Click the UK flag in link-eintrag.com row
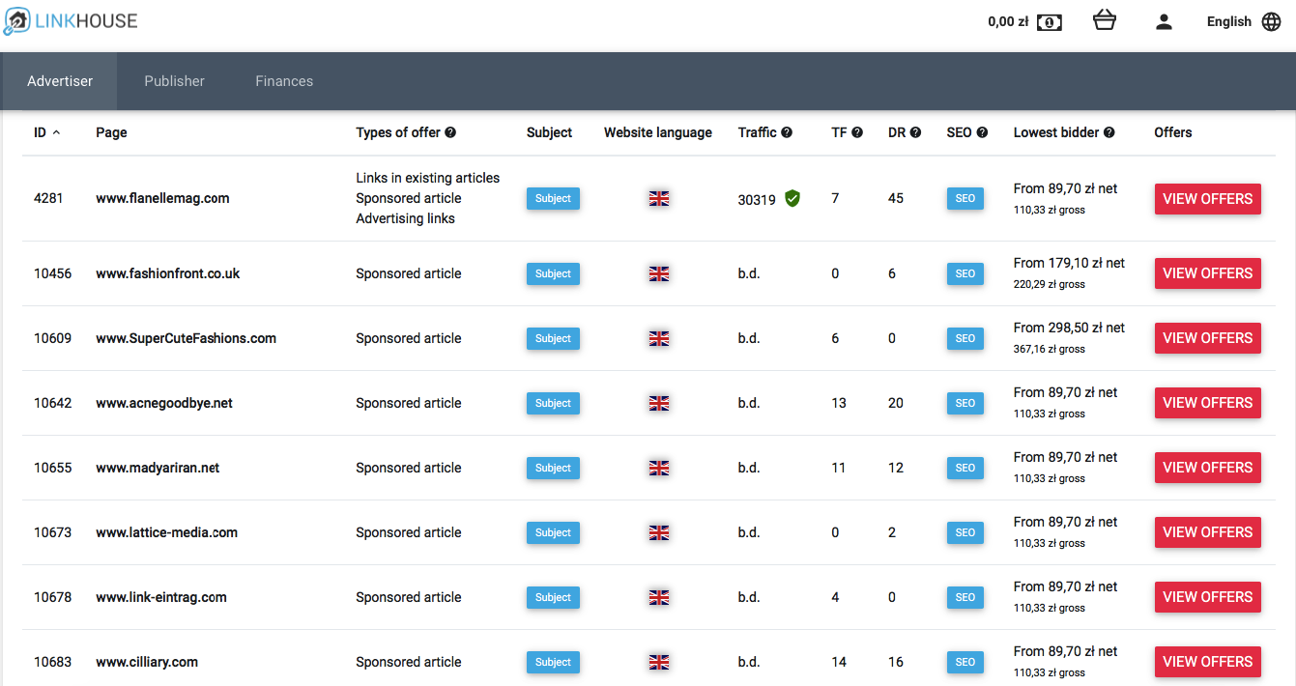Viewport: 1296px width, 686px height. coord(659,597)
